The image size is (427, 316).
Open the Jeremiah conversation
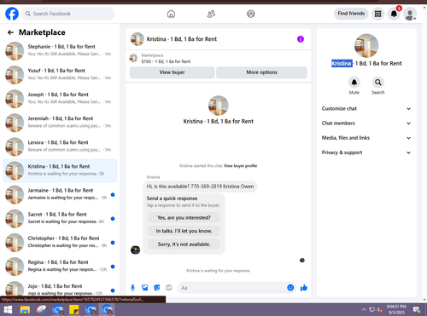(60, 123)
